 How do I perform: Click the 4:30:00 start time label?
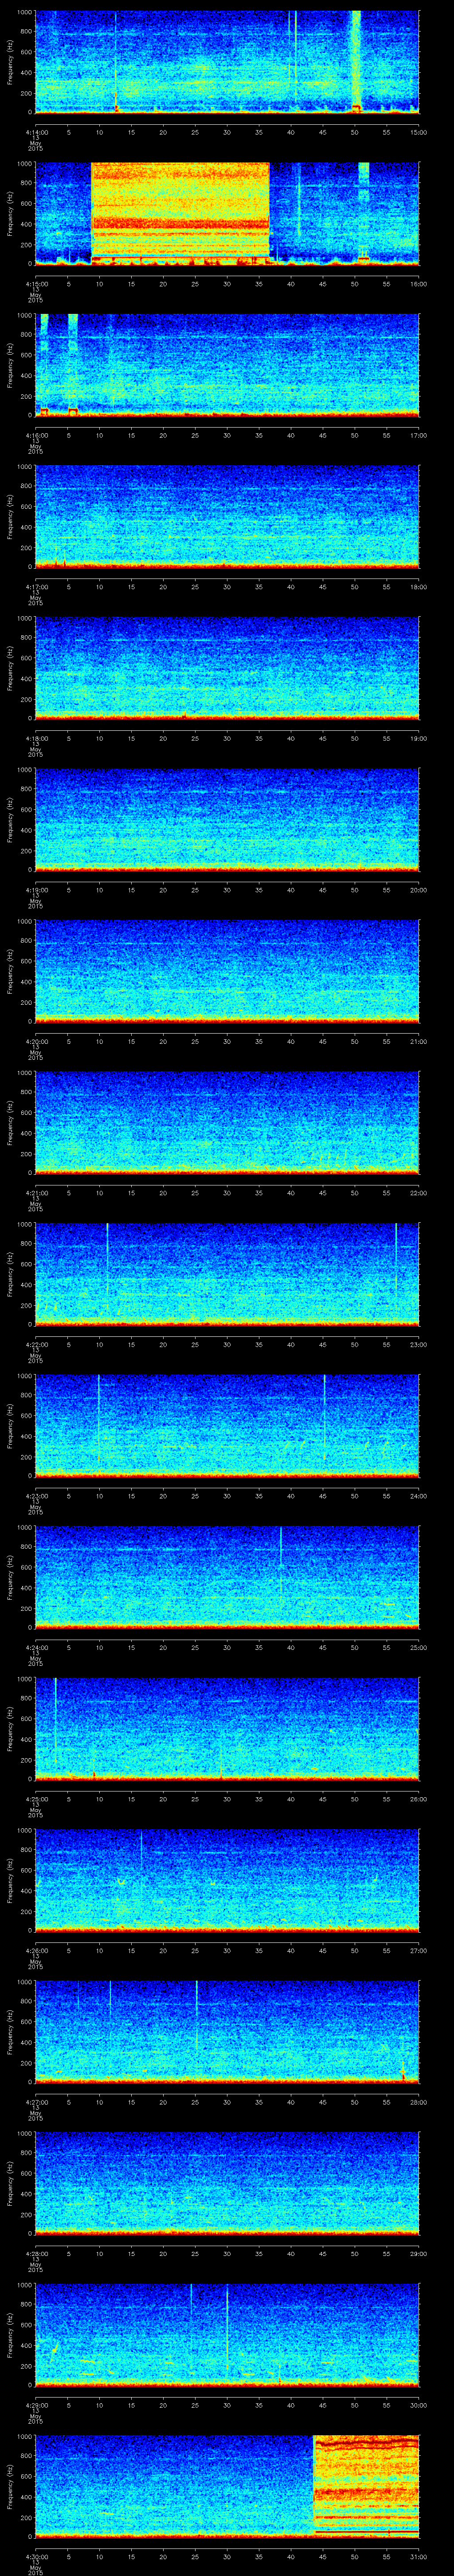(36, 2557)
